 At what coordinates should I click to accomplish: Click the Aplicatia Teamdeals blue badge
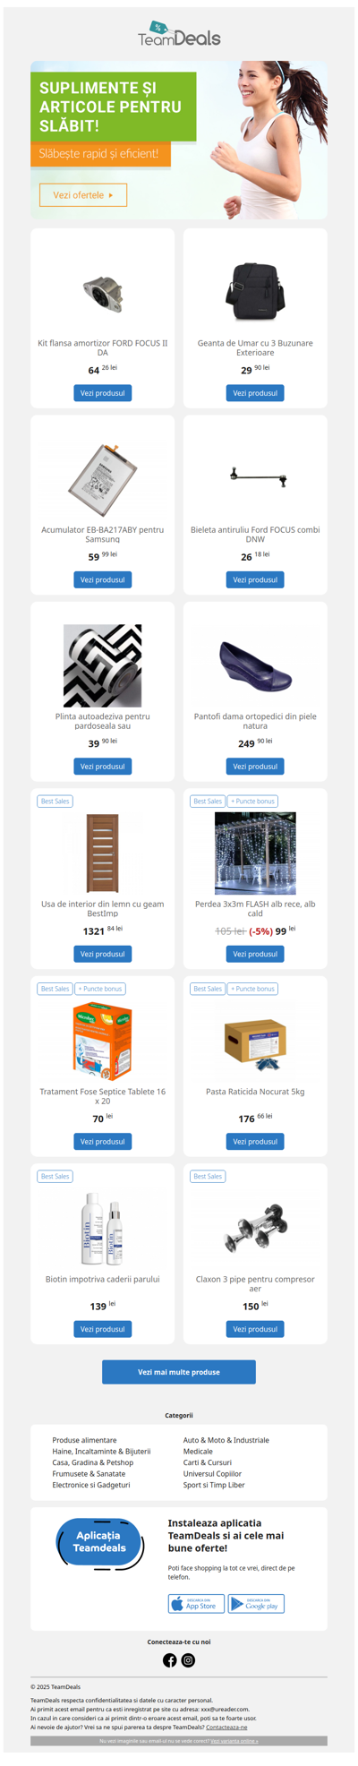[x=99, y=1543]
